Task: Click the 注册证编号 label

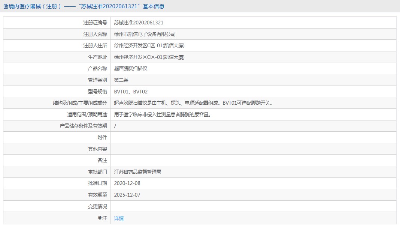Action: (95, 23)
